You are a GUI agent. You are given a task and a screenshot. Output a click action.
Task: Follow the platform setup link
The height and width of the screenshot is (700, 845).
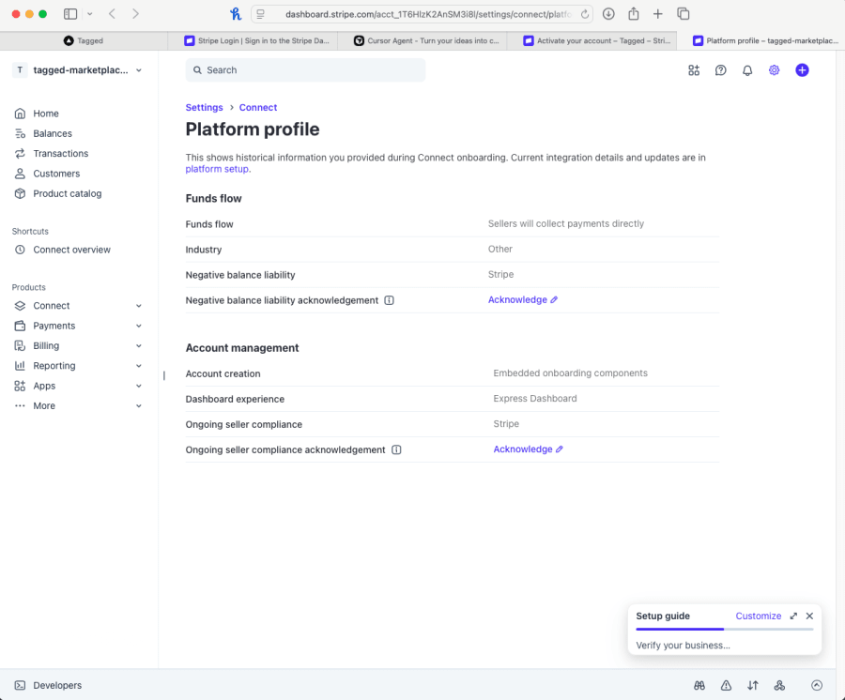coord(217,169)
